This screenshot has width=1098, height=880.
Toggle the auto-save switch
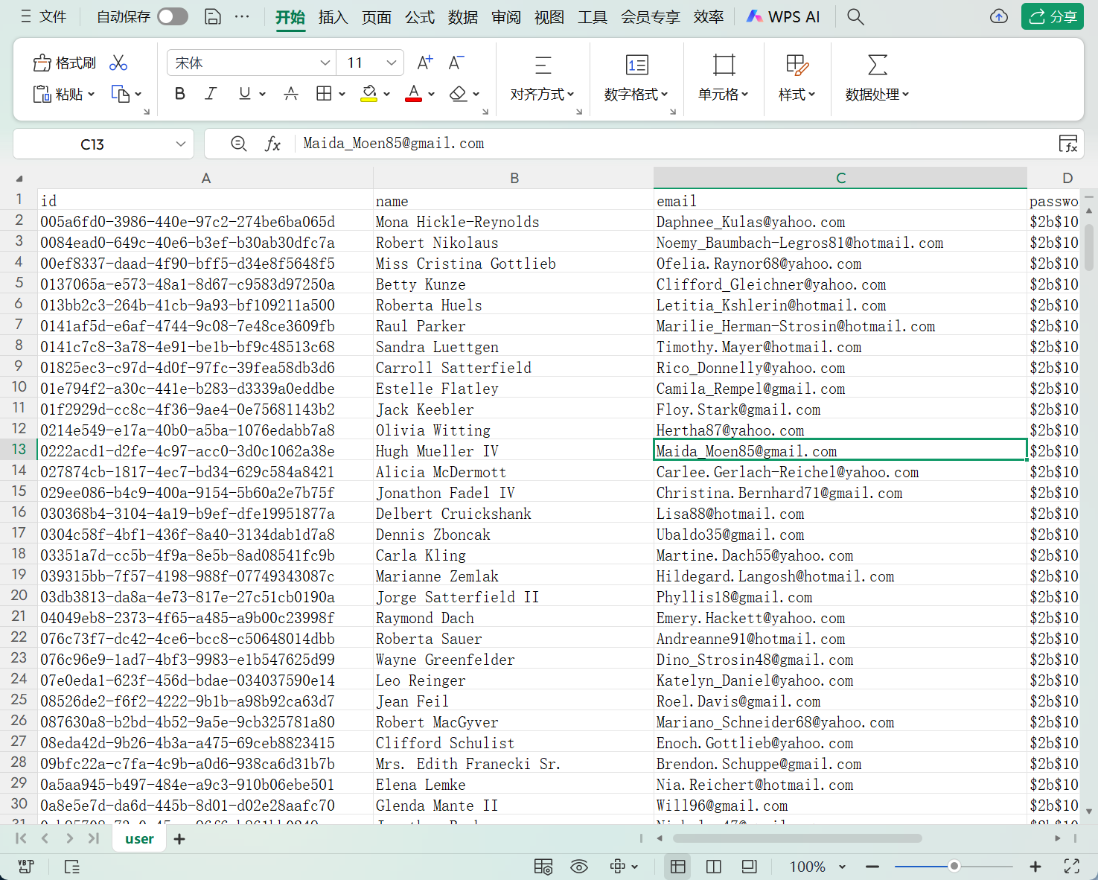pyautogui.click(x=173, y=17)
